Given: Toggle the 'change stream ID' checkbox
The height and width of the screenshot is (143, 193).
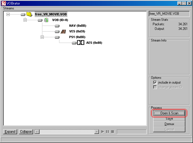Looking at the screenshot, I should (155, 87).
